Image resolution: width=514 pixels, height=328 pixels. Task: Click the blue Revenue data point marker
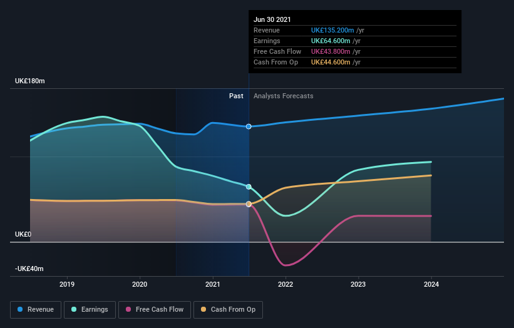[249, 126]
